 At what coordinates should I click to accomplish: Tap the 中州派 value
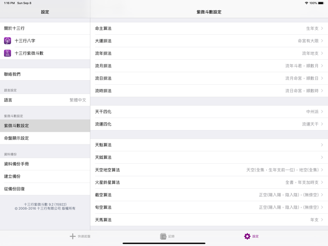coord(312,112)
